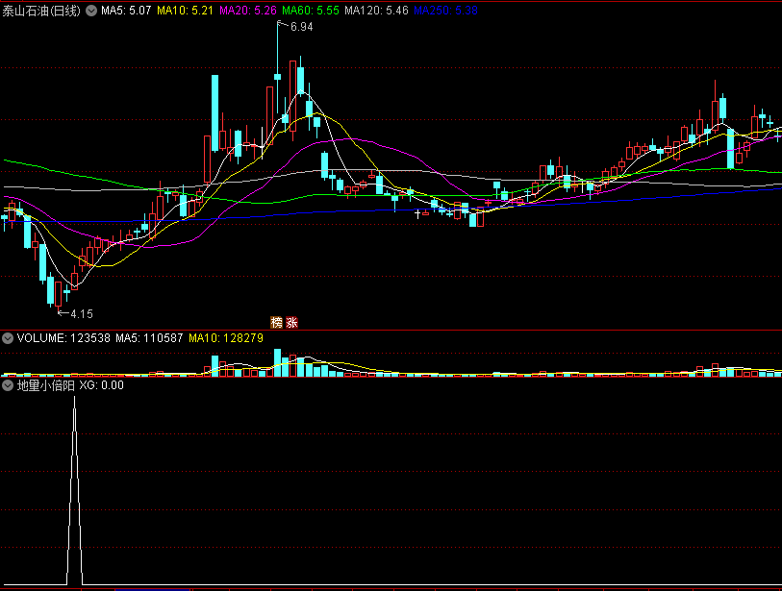Image resolution: width=782 pixels, height=591 pixels.
Task: Select the MA120: 5.46 label
Action: 376,11
